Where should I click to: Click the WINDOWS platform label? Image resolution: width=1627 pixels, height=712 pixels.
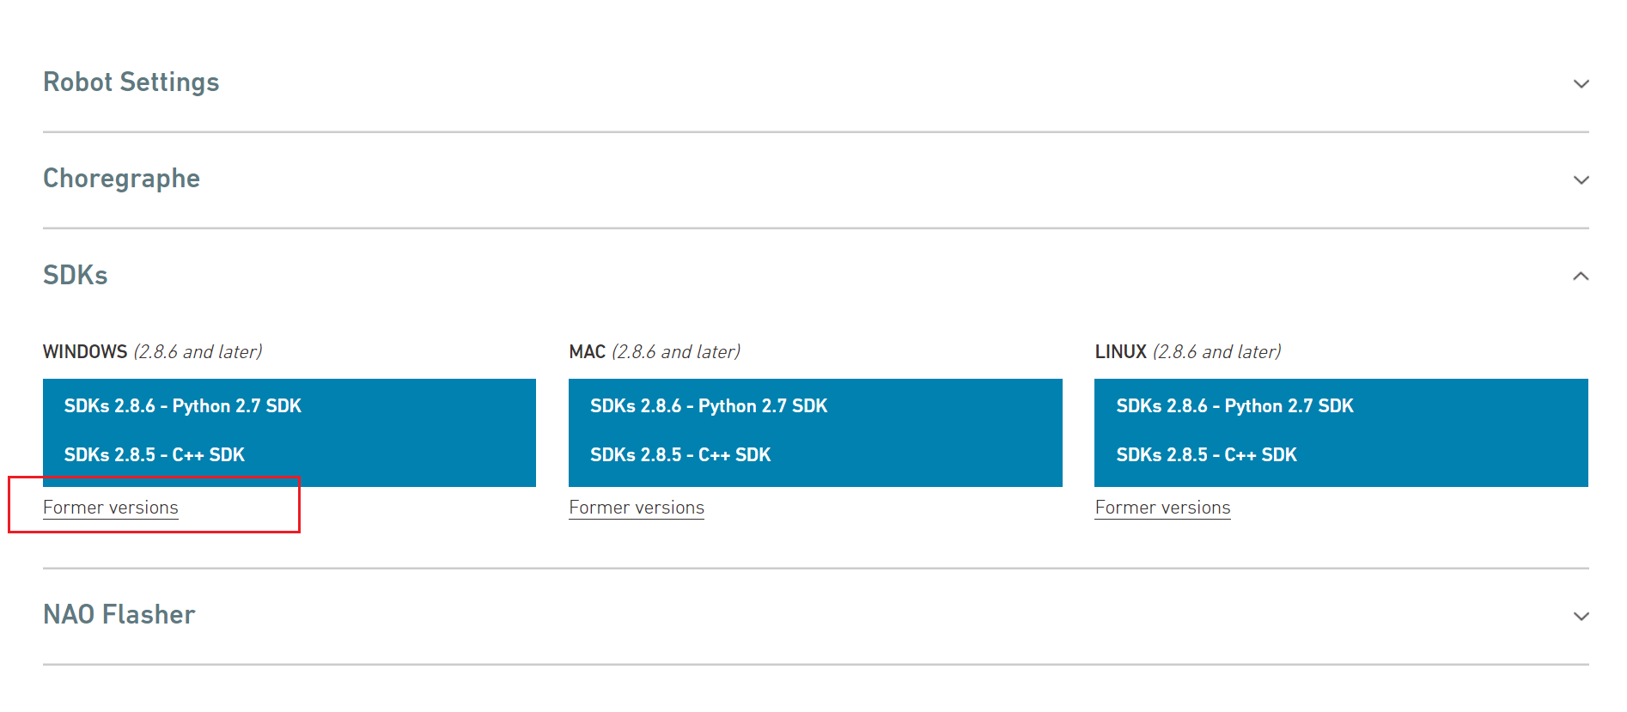(x=85, y=352)
